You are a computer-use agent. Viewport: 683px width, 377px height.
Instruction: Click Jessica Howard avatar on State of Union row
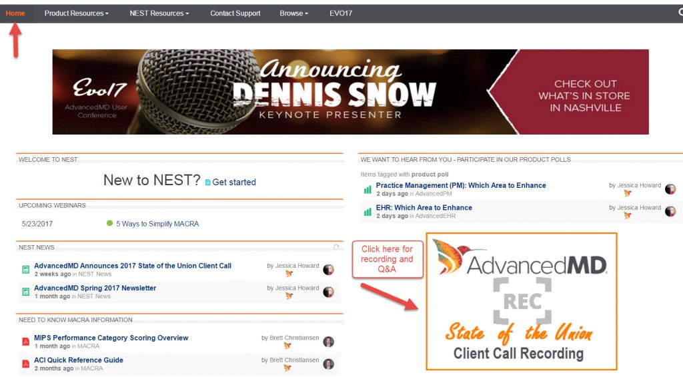click(328, 270)
